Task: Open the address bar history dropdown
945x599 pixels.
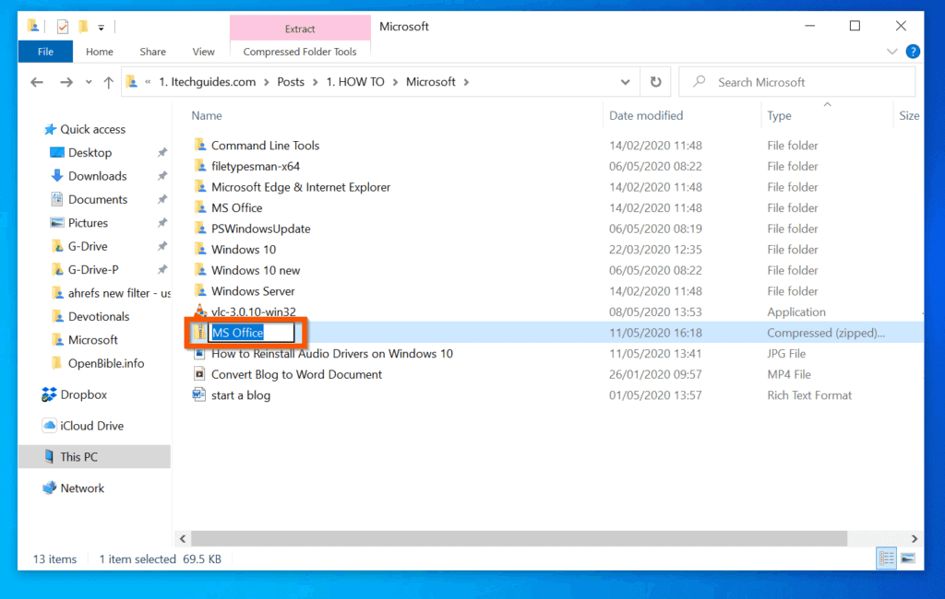Action: (626, 81)
